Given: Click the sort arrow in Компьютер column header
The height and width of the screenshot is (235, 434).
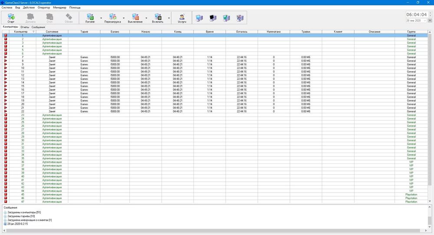Looking at the screenshot, I should click(33, 32).
